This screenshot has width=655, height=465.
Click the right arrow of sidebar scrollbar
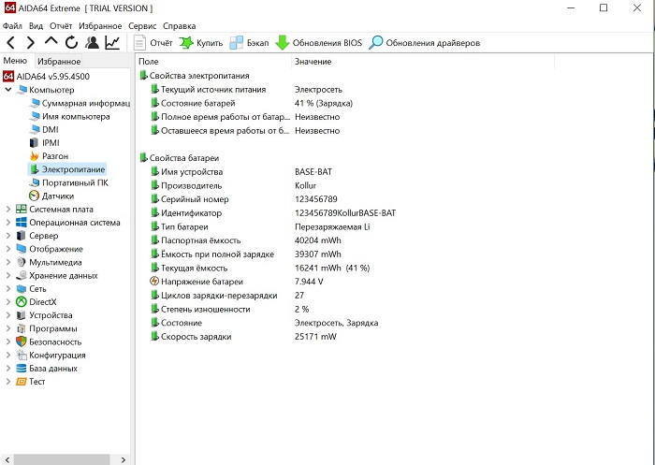coord(124,459)
